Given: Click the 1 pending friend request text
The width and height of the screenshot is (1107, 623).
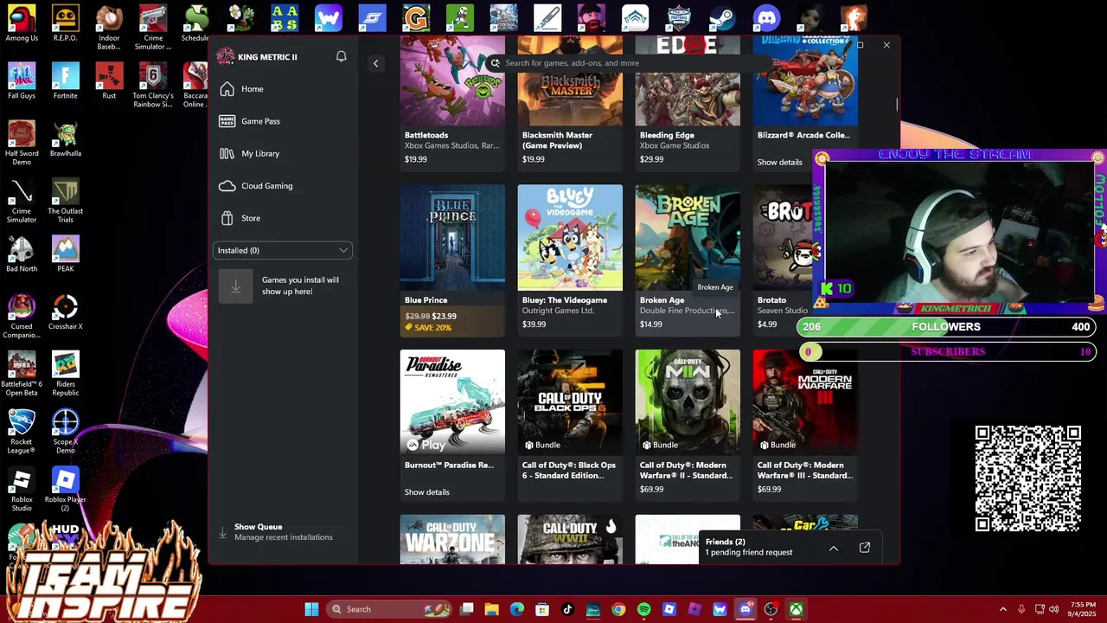Looking at the screenshot, I should (x=748, y=553).
